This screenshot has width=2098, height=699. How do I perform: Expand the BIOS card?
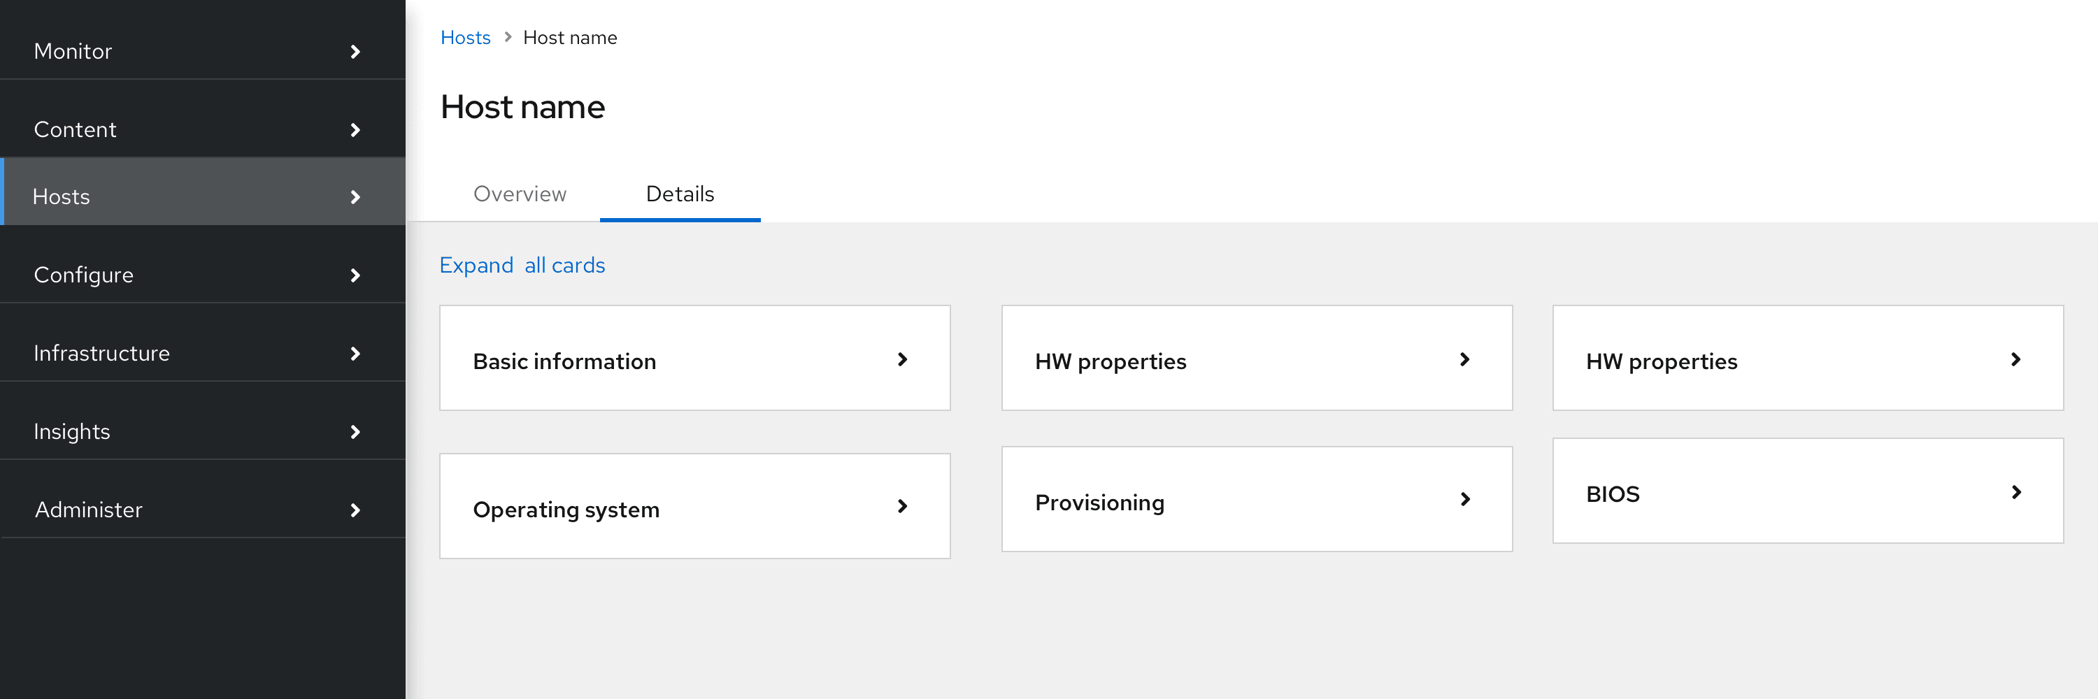[x=2015, y=492]
